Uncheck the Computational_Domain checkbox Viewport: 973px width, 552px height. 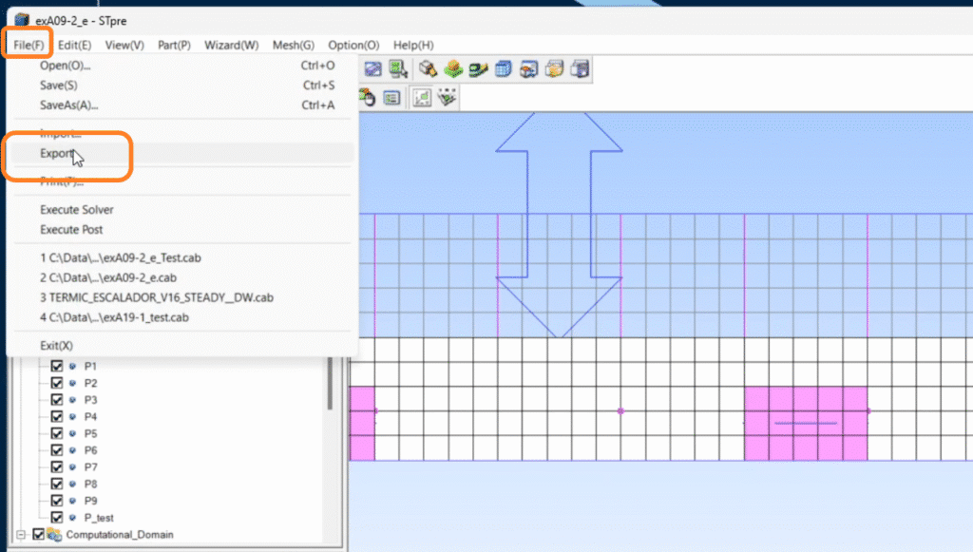click(x=38, y=534)
